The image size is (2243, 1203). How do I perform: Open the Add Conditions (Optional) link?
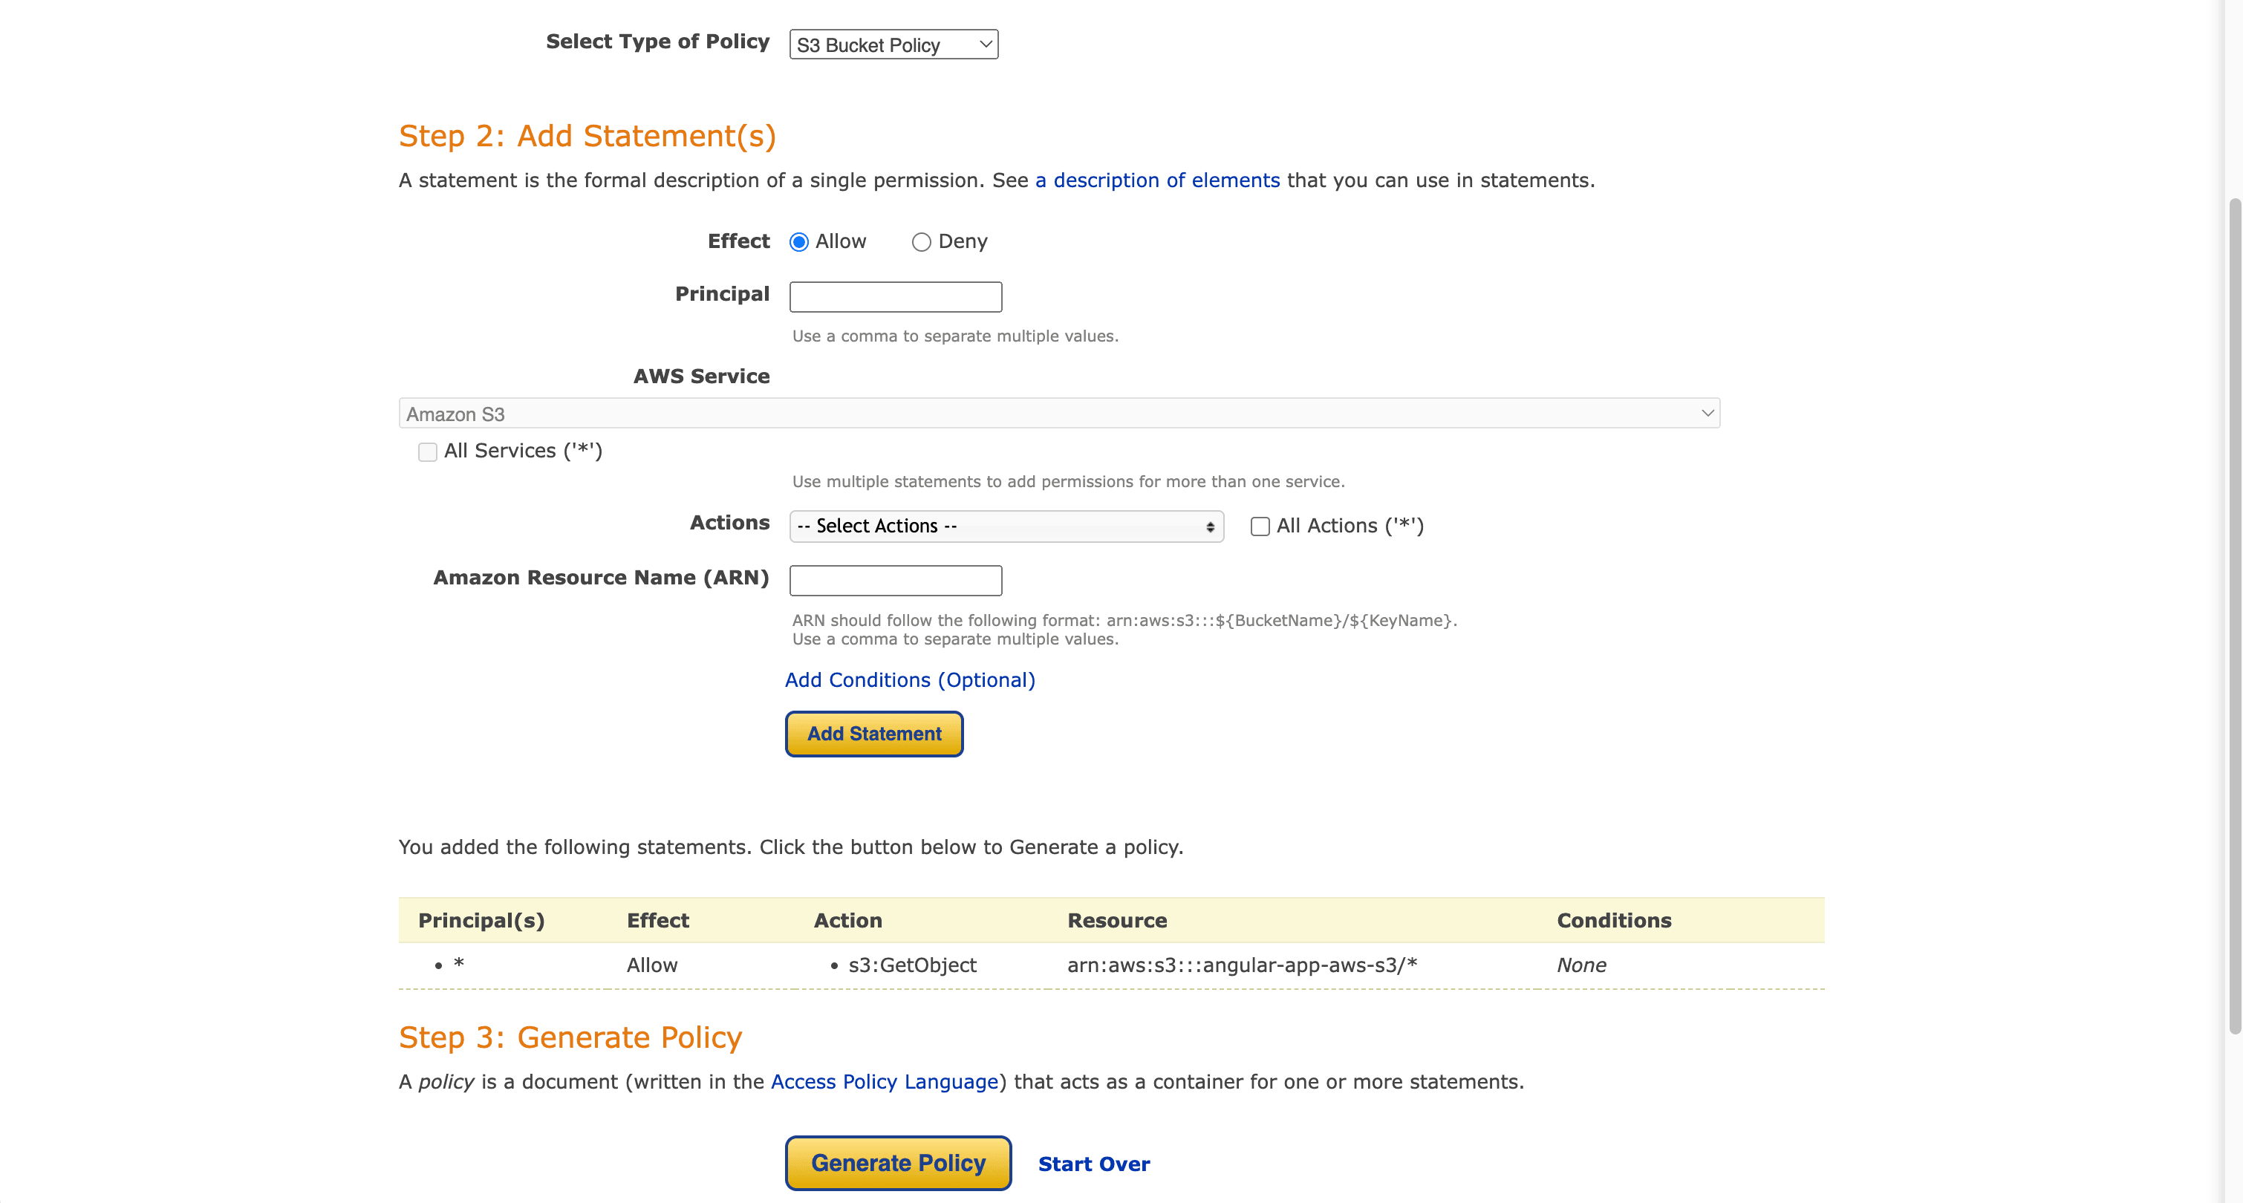tap(910, 679)
